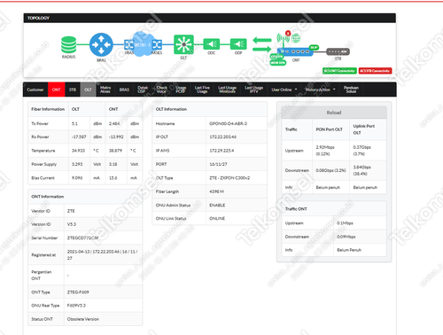
Task: Switch to the BRAS tab
Action: tap(124, 90)
